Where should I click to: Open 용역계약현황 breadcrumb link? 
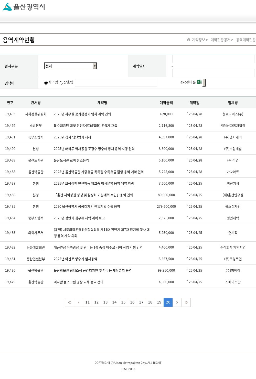pyautogui.click(x=246, y=40)
